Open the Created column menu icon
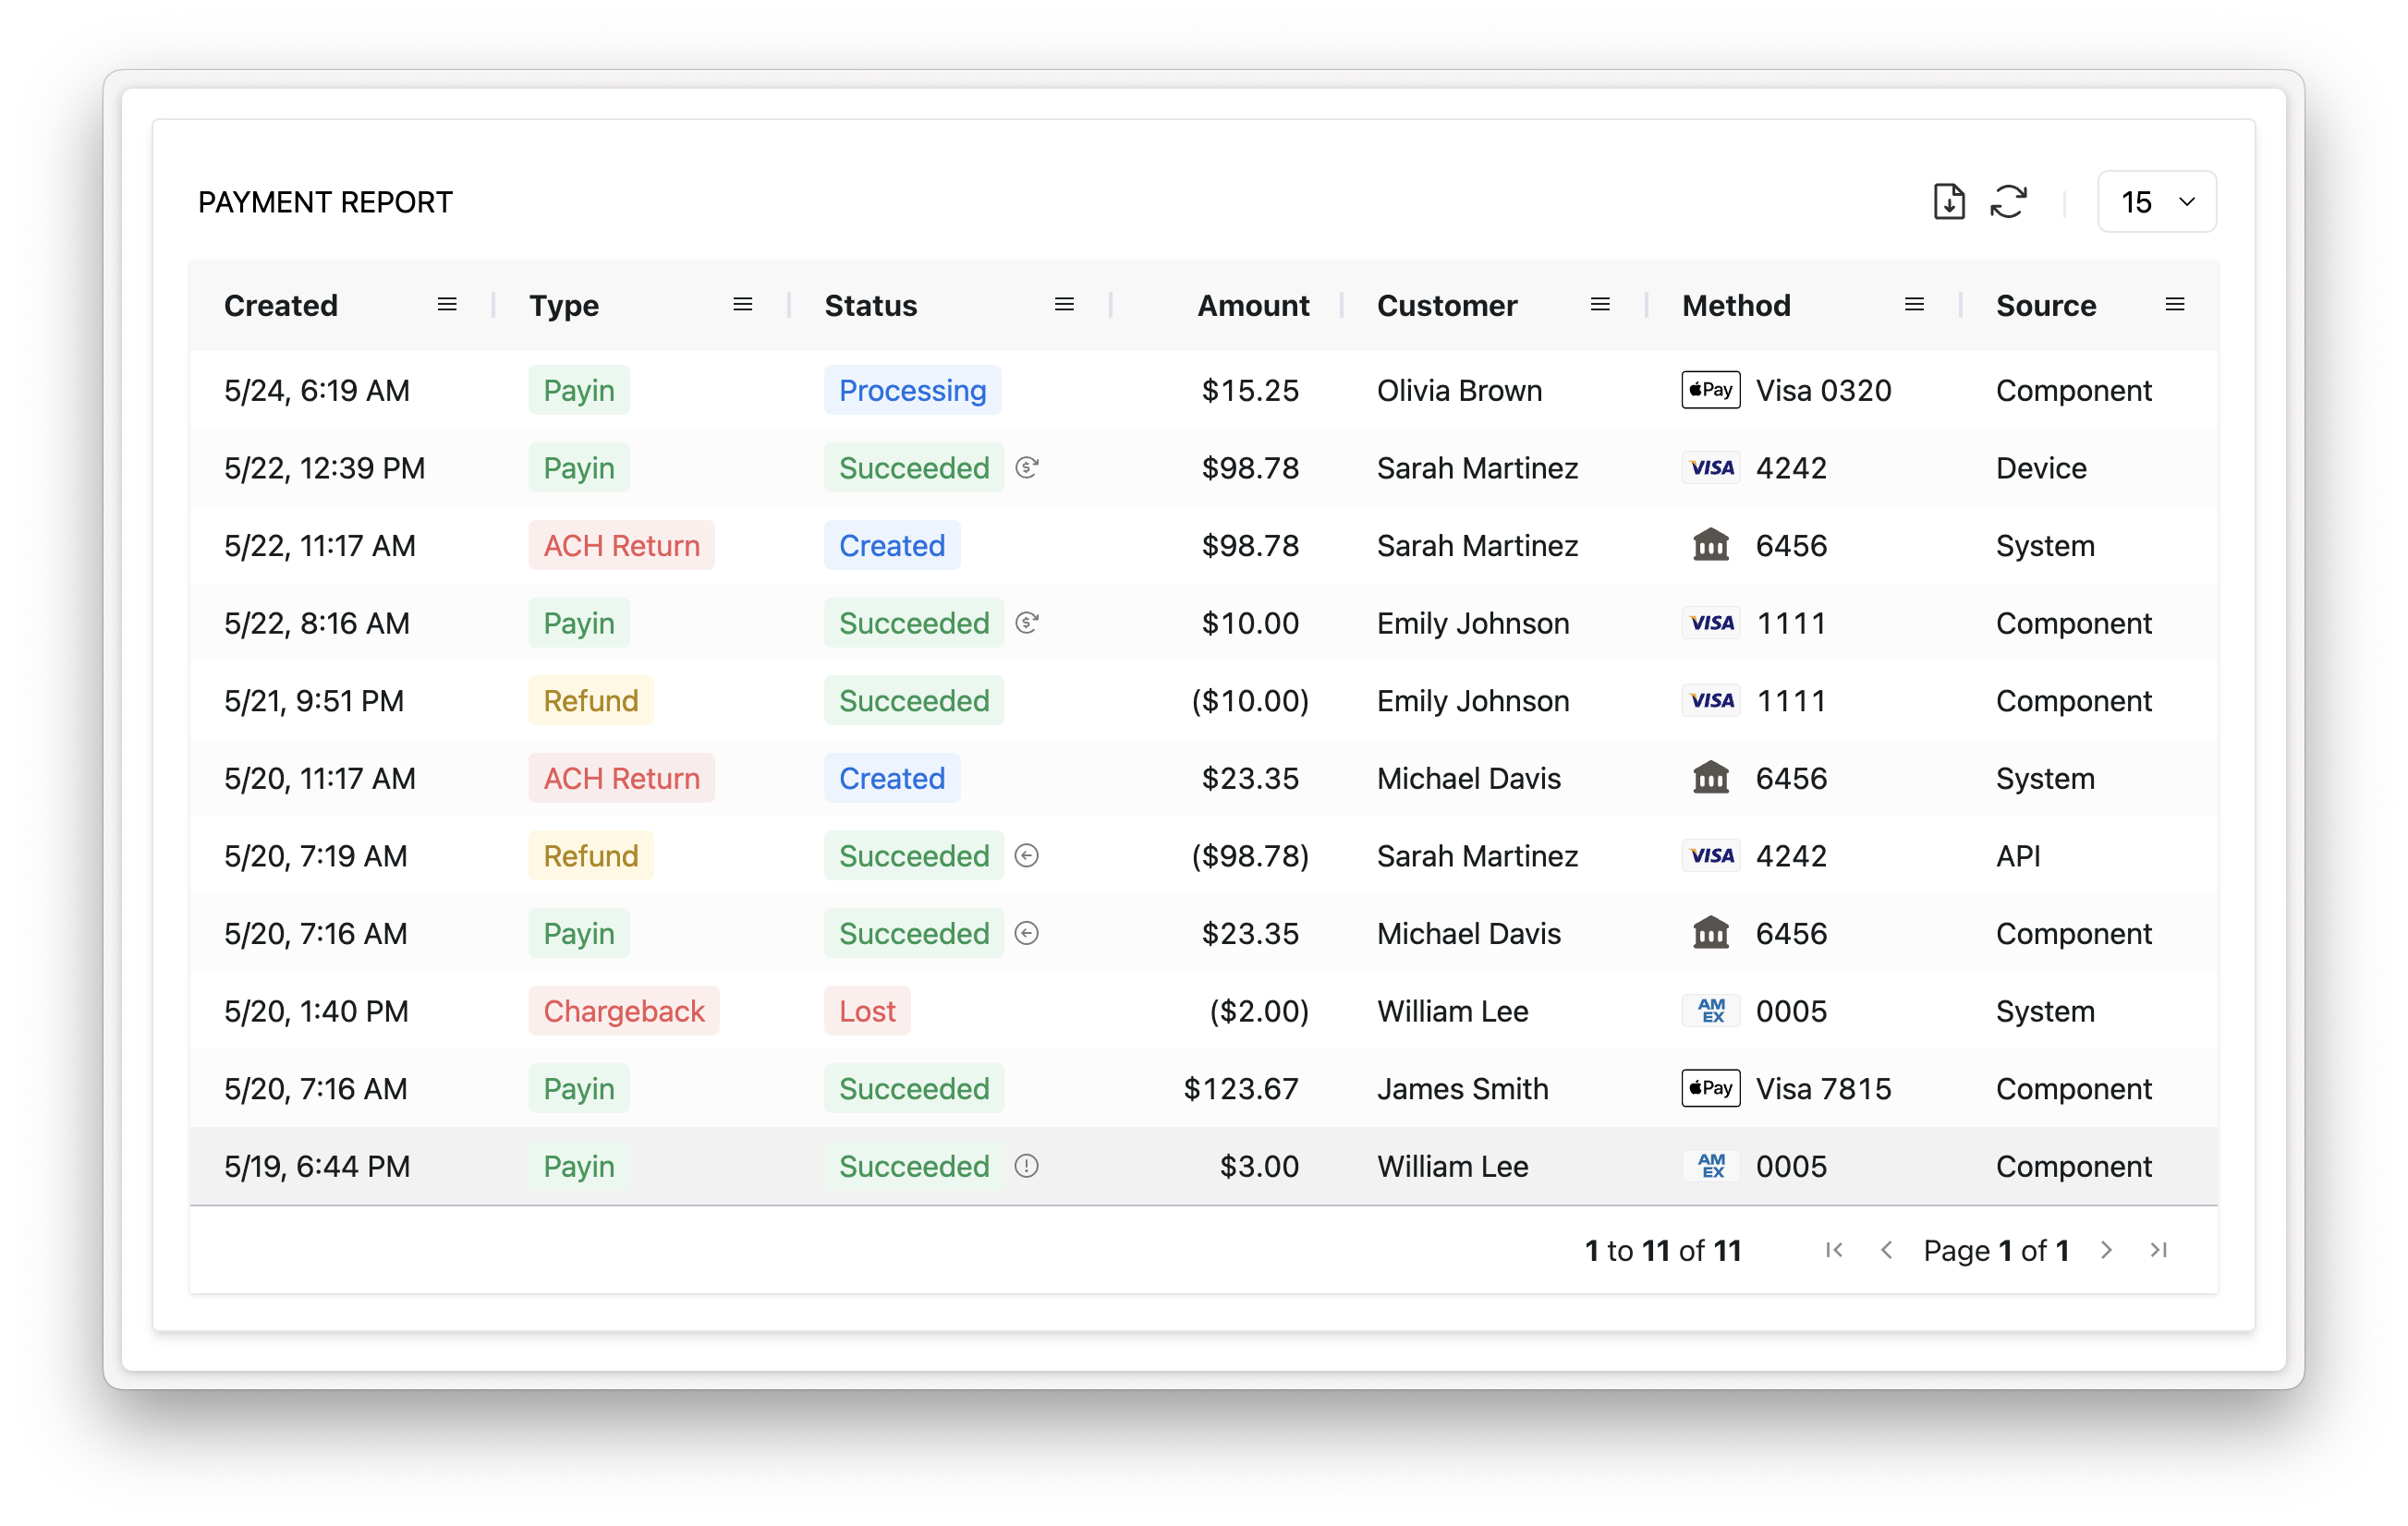Screen dimensions: 2408x1526 tap(447, 305)
